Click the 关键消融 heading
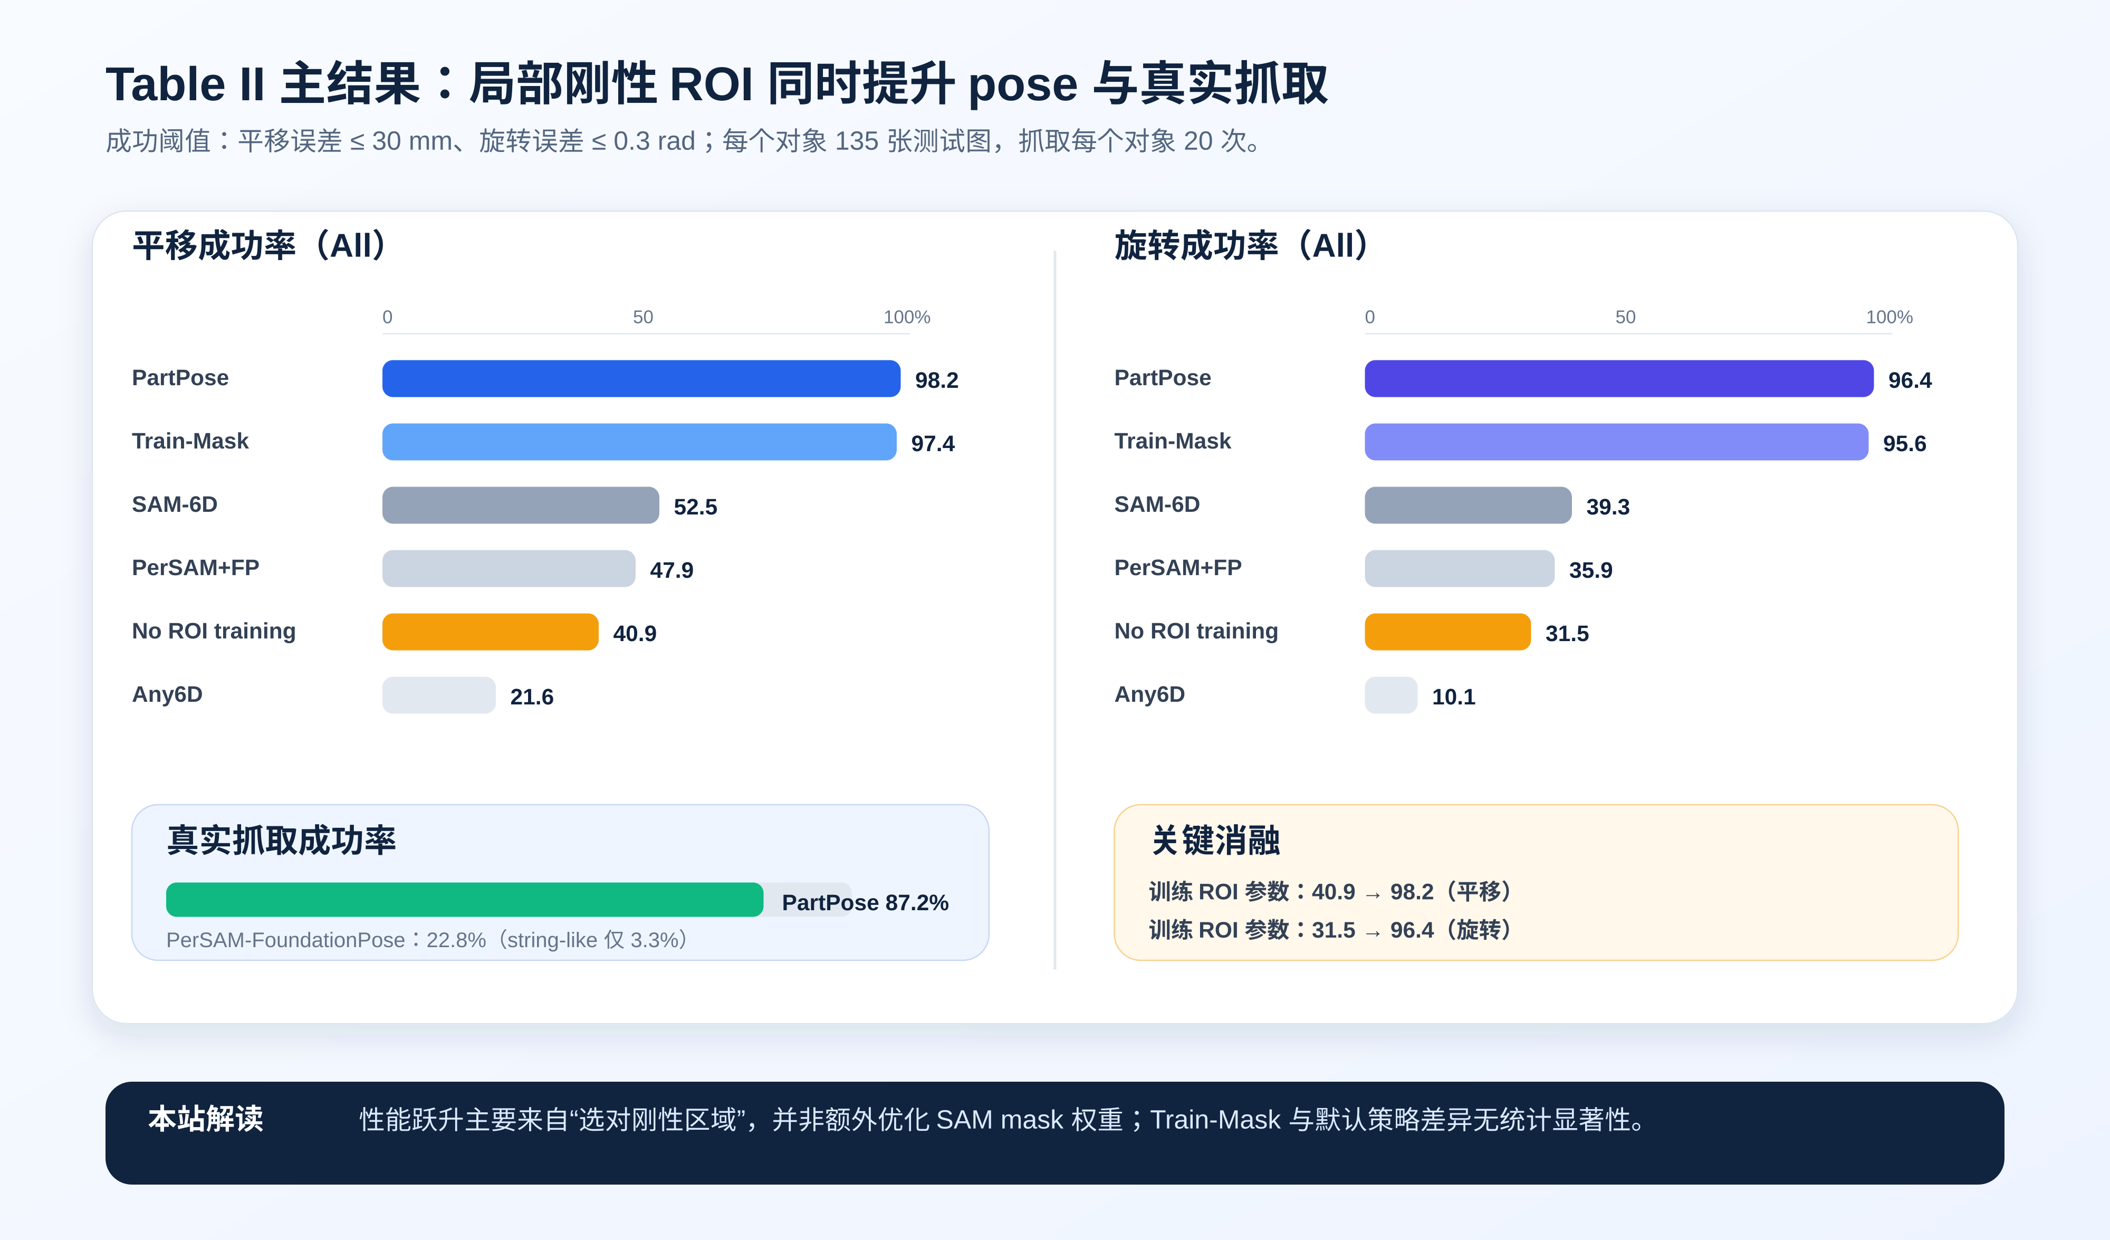2110x1240 pixels. click(1216, 841)
